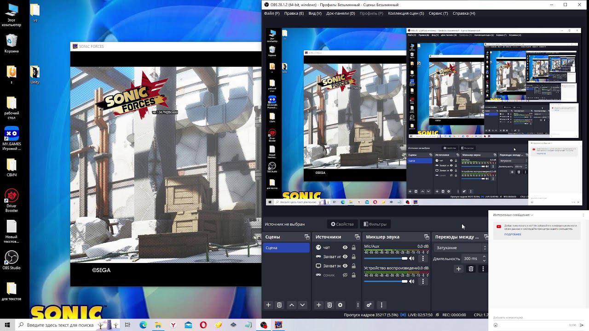Adjust Mic/Aux volume slider
Screen dimensions: 589x331
pyautogui.click(x=386, y=258)
